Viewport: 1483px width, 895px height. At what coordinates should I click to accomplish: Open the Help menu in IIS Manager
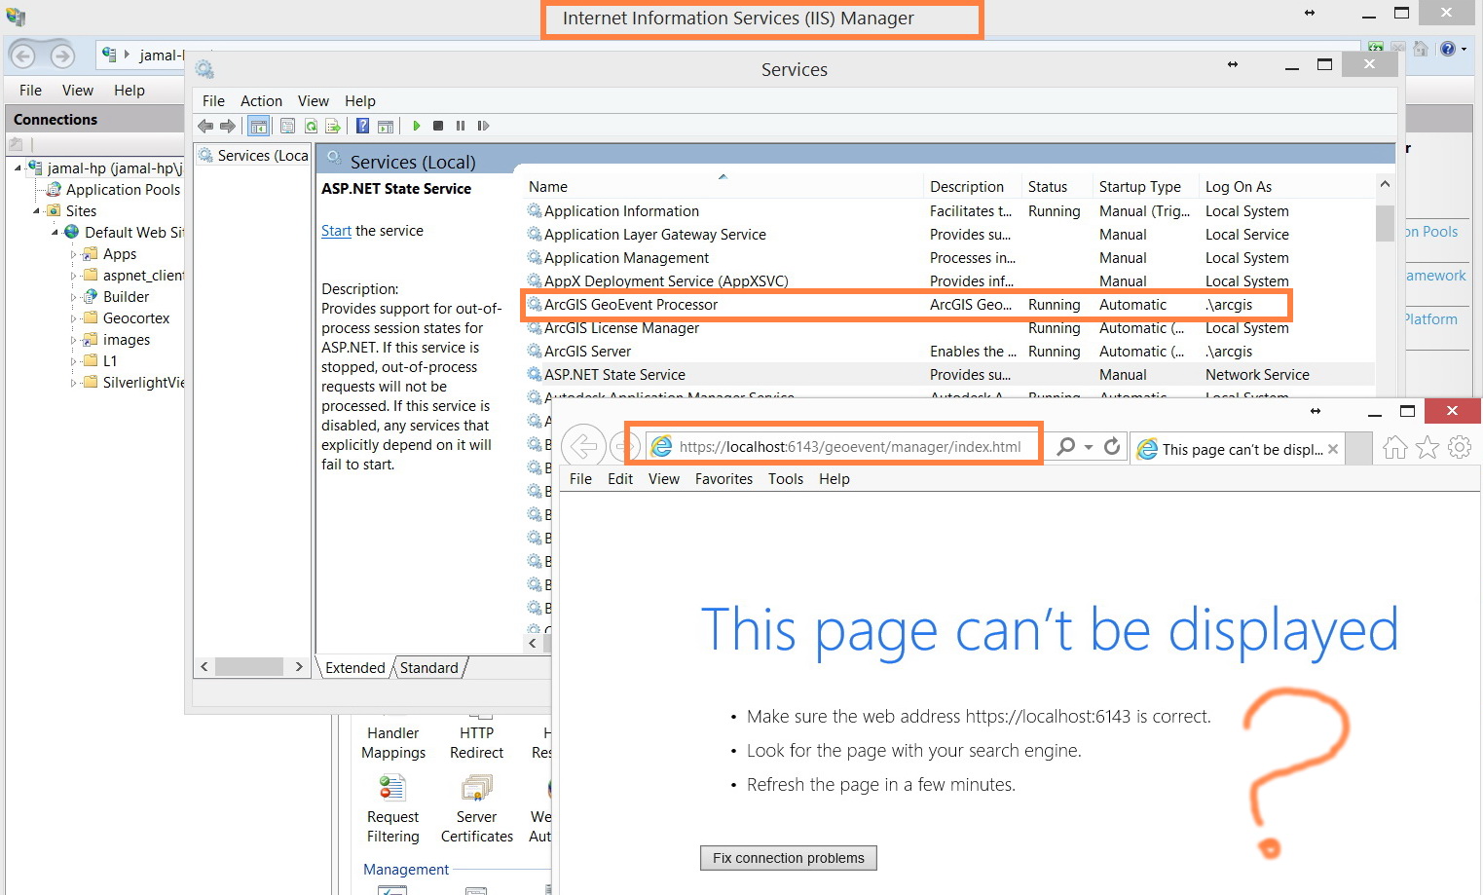(129, 90)
